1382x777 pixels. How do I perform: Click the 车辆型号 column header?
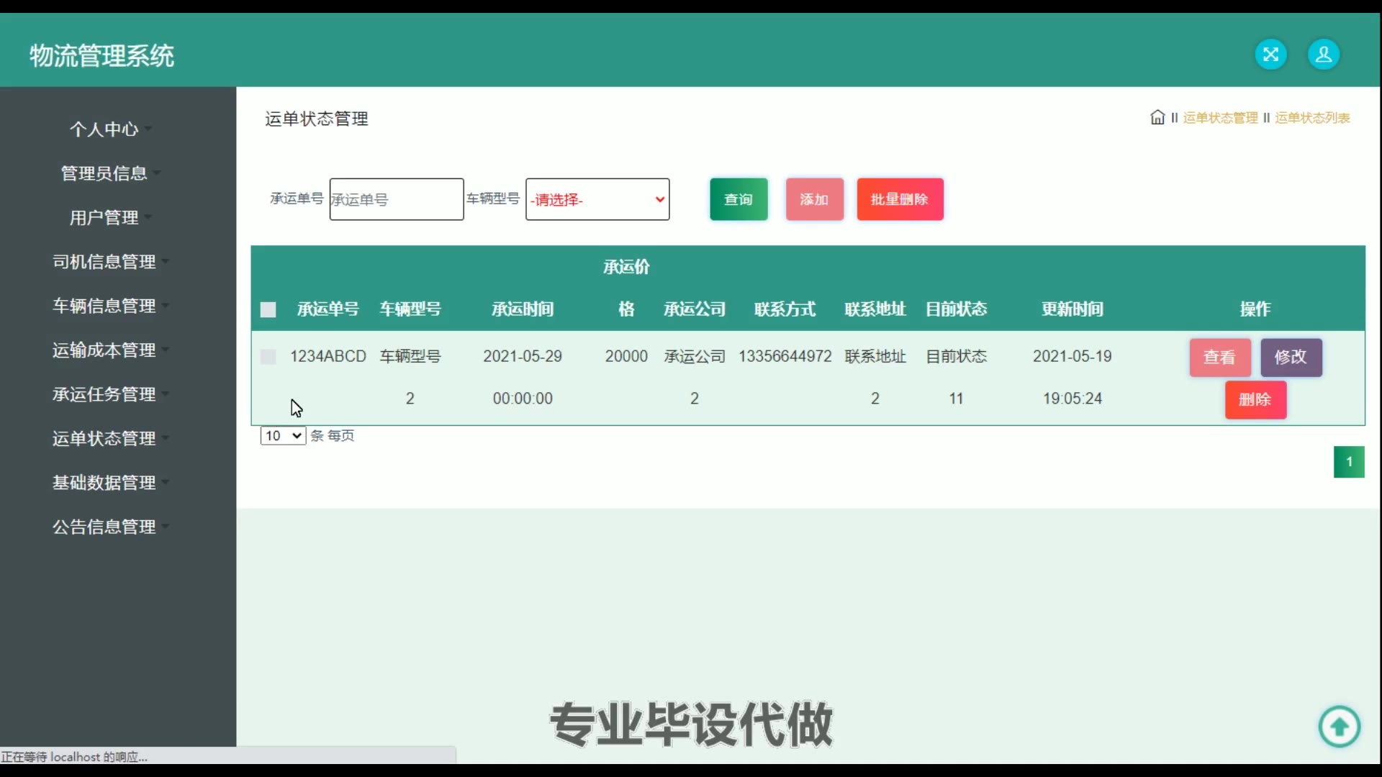[x=410, y=309]
